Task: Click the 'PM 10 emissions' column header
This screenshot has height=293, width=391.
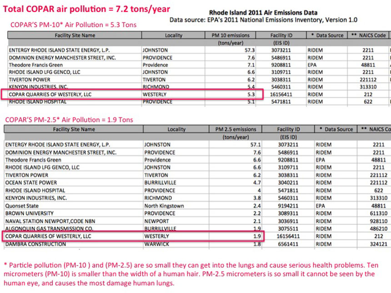Action: (231, 35)
